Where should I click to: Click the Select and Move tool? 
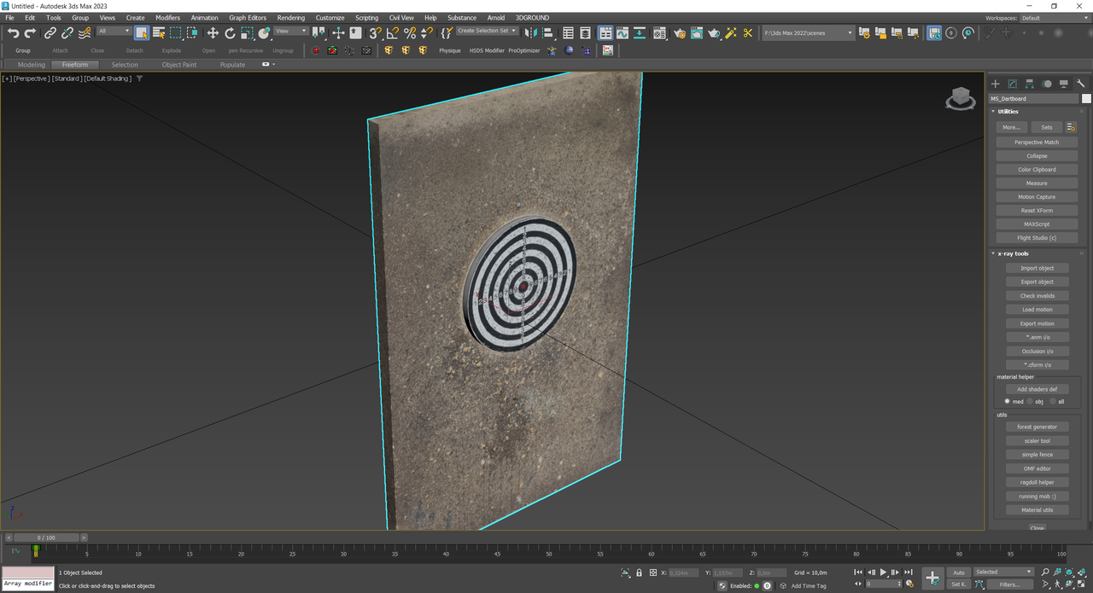pyautogui.click(x=213, y=33)
